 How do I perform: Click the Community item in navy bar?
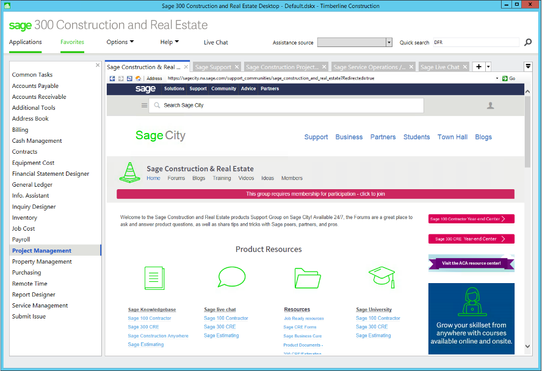point(223,88)
